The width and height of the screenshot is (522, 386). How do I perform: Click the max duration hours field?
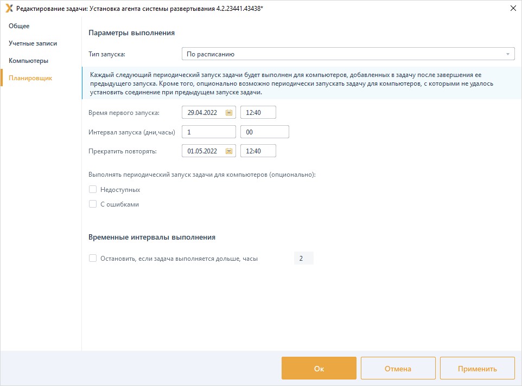pos(304,259)
